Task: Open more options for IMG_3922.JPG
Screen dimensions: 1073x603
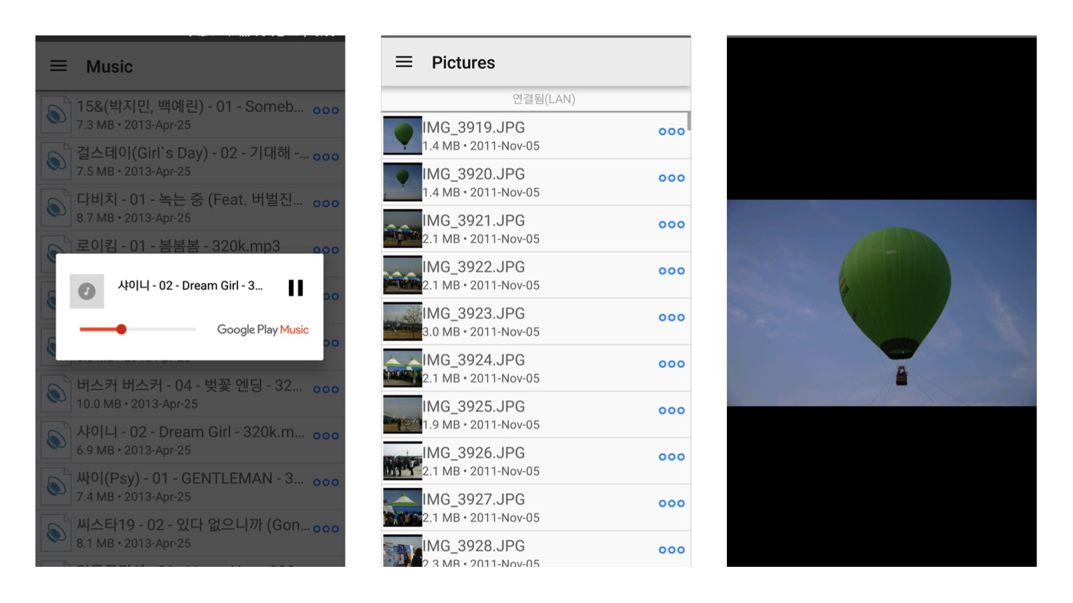Action: (x=671, y=271)
